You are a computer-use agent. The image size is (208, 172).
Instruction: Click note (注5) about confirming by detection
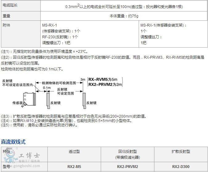pos(39,125)
